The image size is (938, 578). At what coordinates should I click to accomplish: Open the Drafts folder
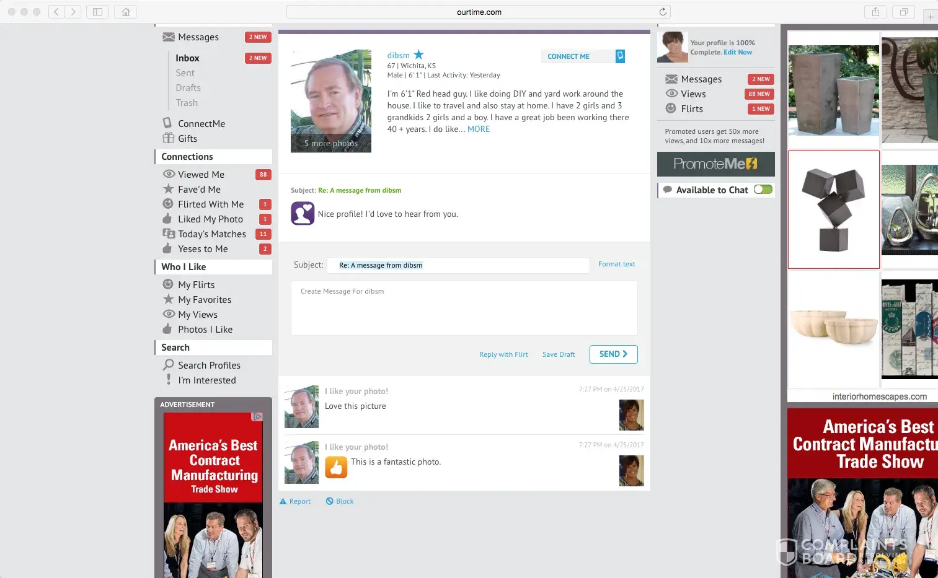[x=188, y=88]
